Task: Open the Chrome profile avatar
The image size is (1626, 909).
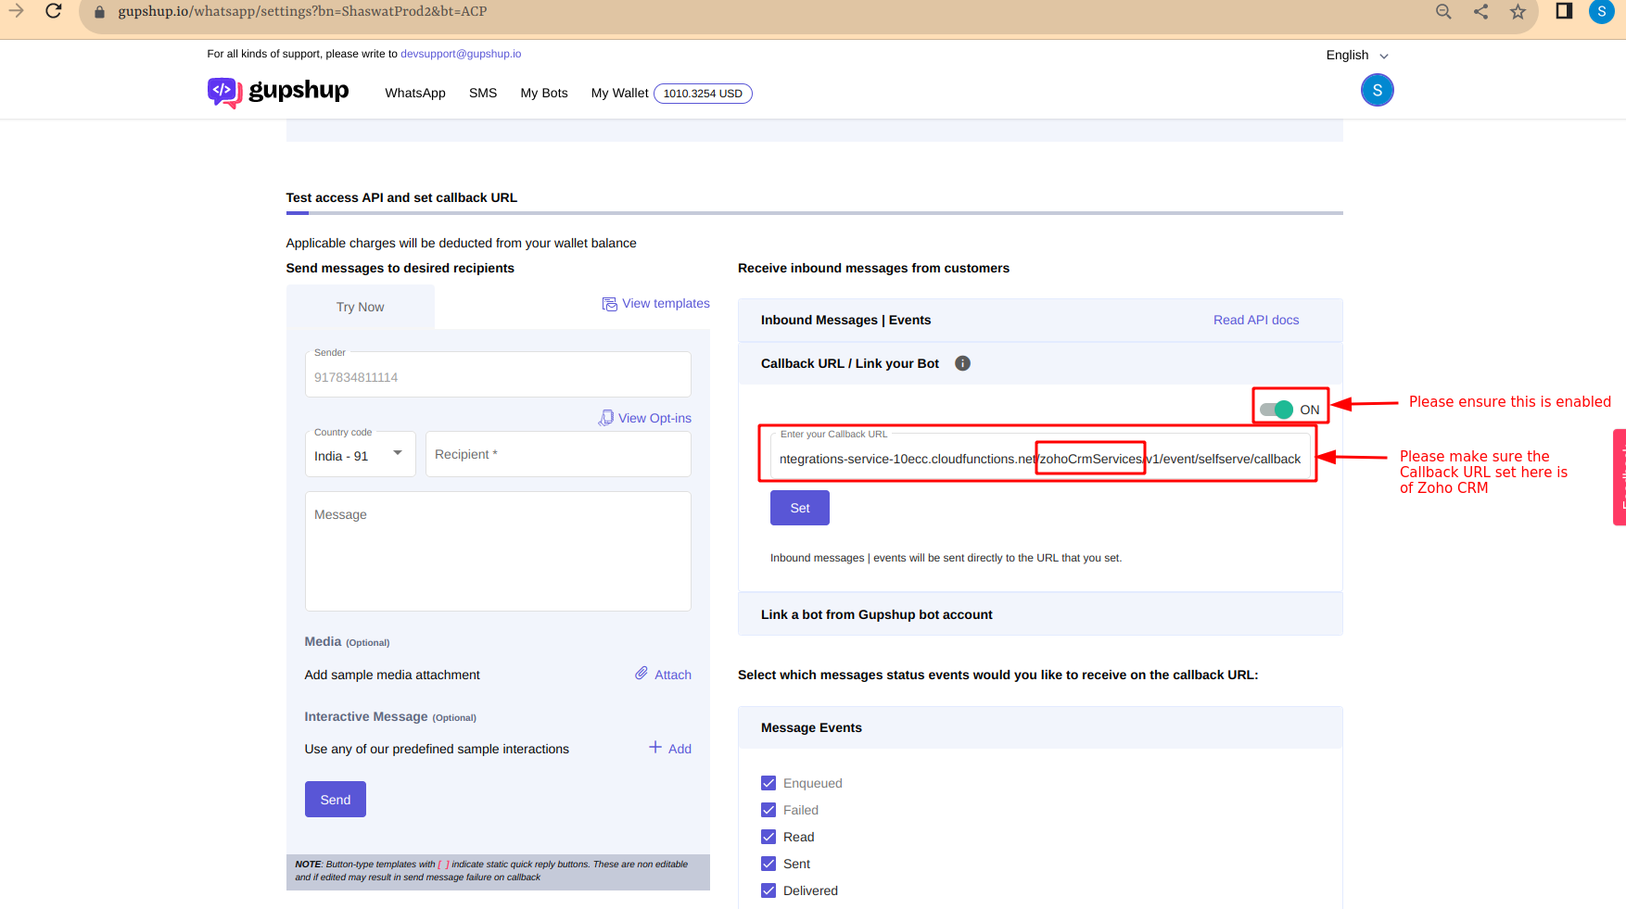Action: (1601, 11)
